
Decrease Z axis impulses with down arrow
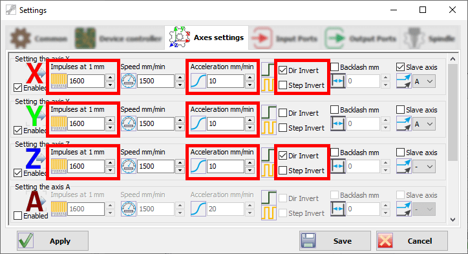(111, 170)
